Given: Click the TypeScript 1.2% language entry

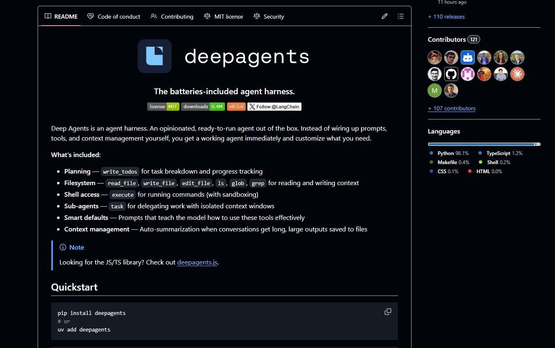Looking at the screenshot, I should 500,153.
